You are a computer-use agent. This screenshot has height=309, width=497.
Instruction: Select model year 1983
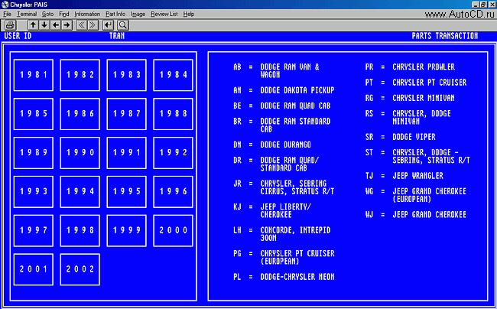[x=126, y=75]
